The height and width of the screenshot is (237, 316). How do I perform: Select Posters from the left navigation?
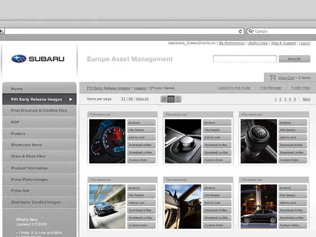coord(18,134)
